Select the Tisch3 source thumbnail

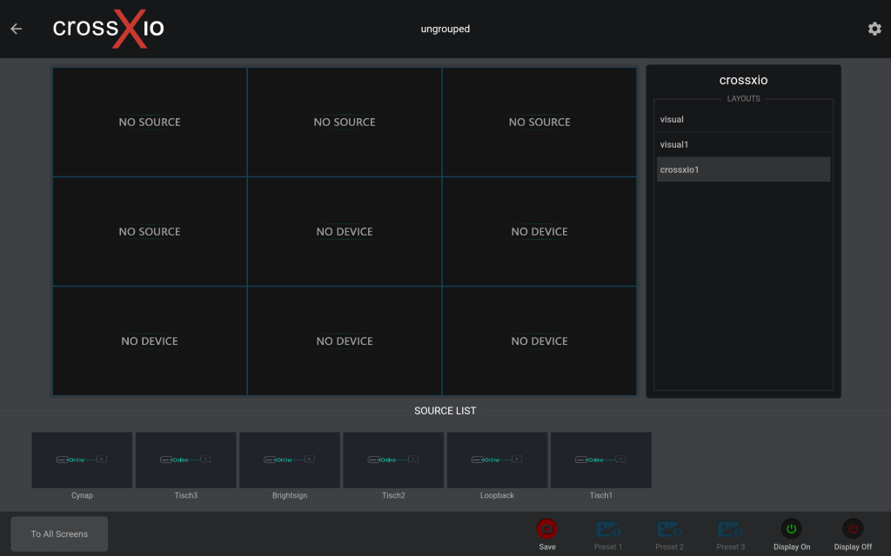185,460
